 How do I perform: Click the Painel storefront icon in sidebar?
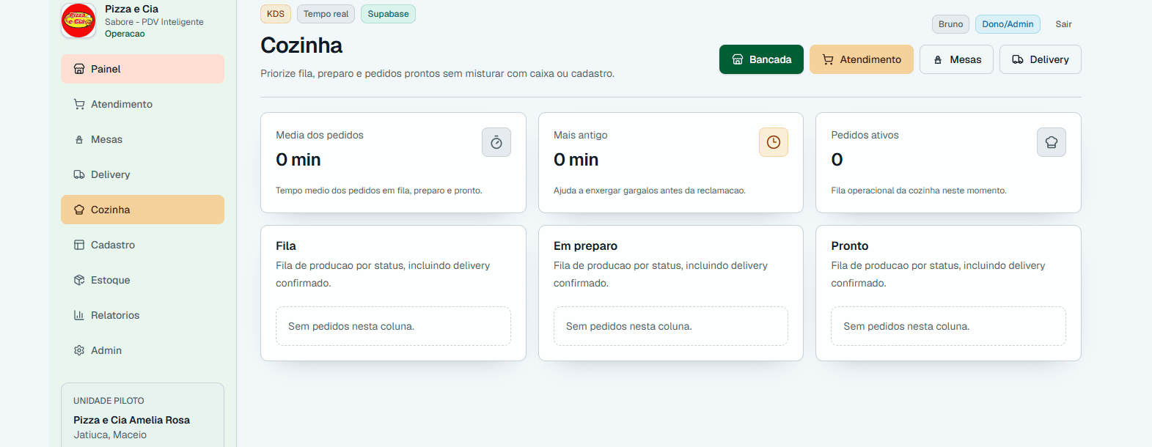coord(79,69)
